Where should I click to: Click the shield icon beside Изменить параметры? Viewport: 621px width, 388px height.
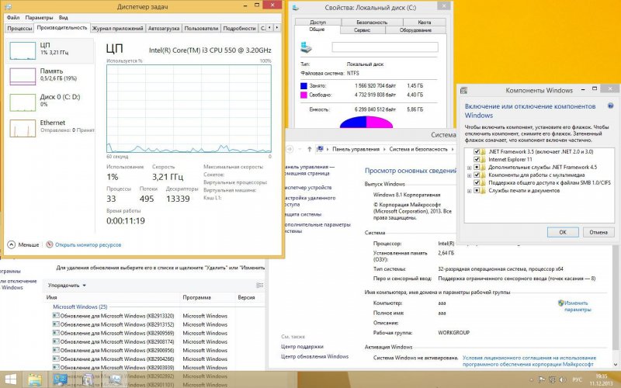point(560,303)
